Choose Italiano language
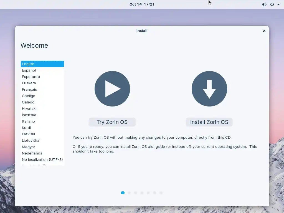This screenshot has width=284, height=213. tap(42, 121)
